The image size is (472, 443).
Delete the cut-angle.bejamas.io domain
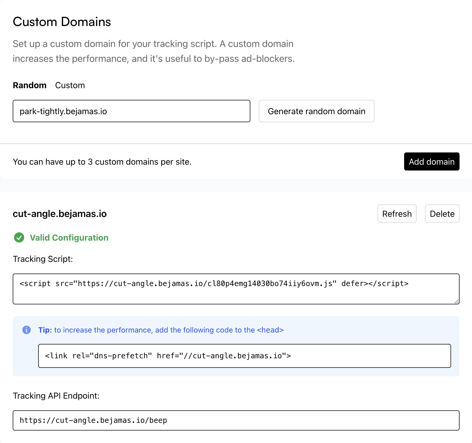coord(442,214)
